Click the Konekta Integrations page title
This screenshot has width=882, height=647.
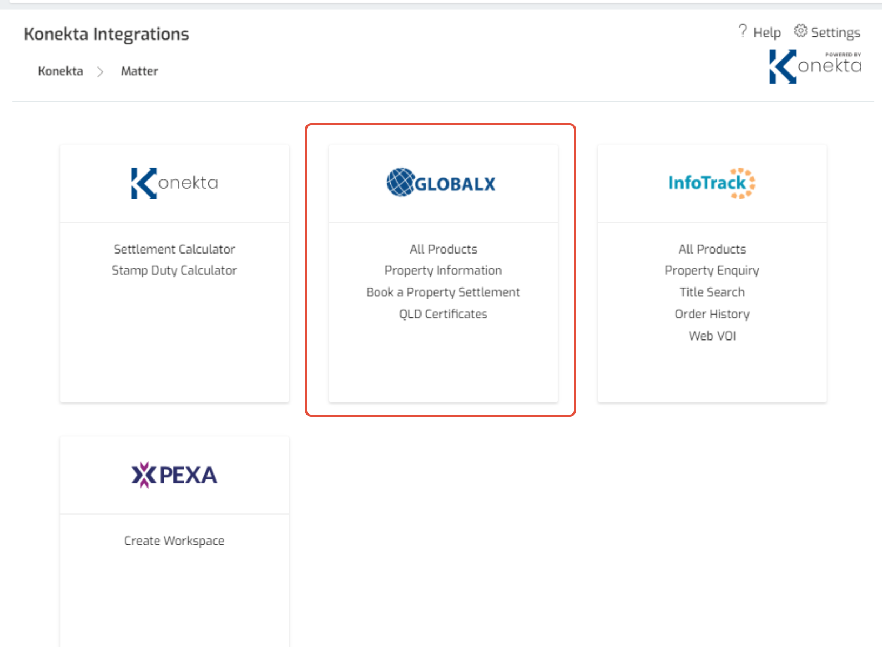(106, 34)
